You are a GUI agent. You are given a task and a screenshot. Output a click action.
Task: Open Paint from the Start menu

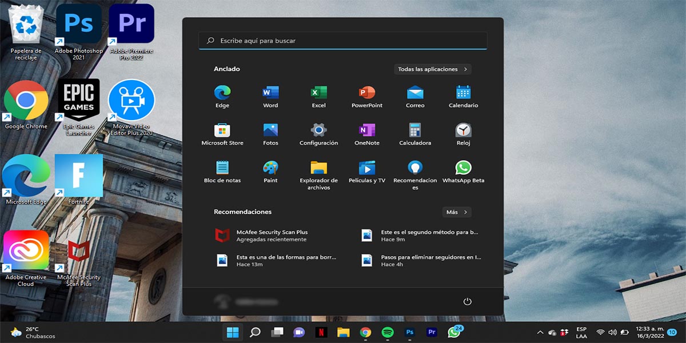tap(270, 168)
